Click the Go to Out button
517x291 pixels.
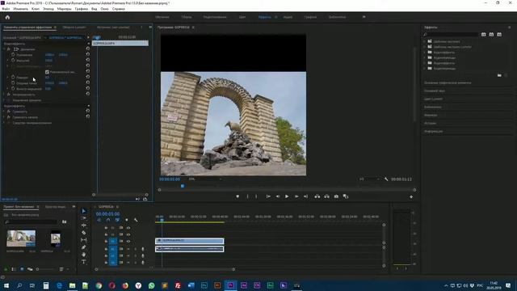[305, 196]
